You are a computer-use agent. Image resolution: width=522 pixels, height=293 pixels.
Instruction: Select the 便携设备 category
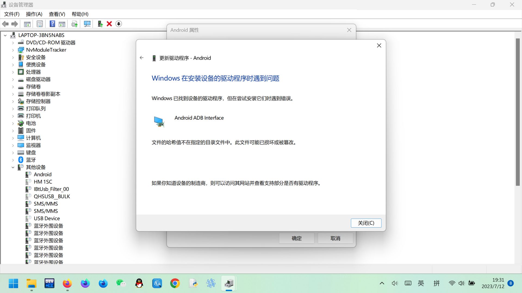pyautogui.click(x=36, y=65)
